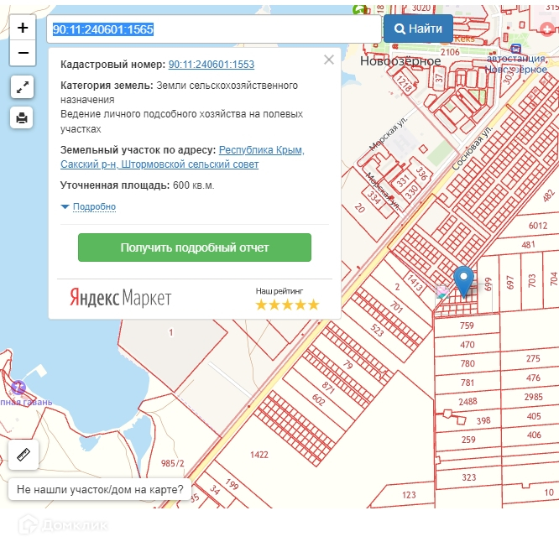This screenshot has width=559, height=547.
Task: Toggle fullscreen map view
Action: pos(23,86)
